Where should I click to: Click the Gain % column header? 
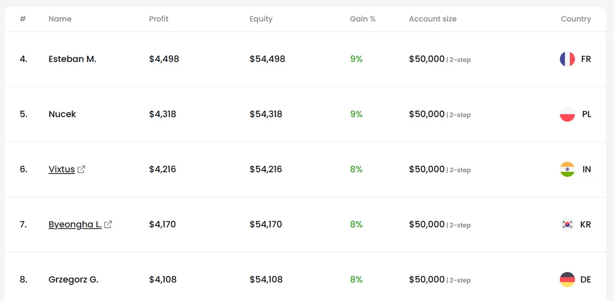pyautogui.click(x=363, y=19)
